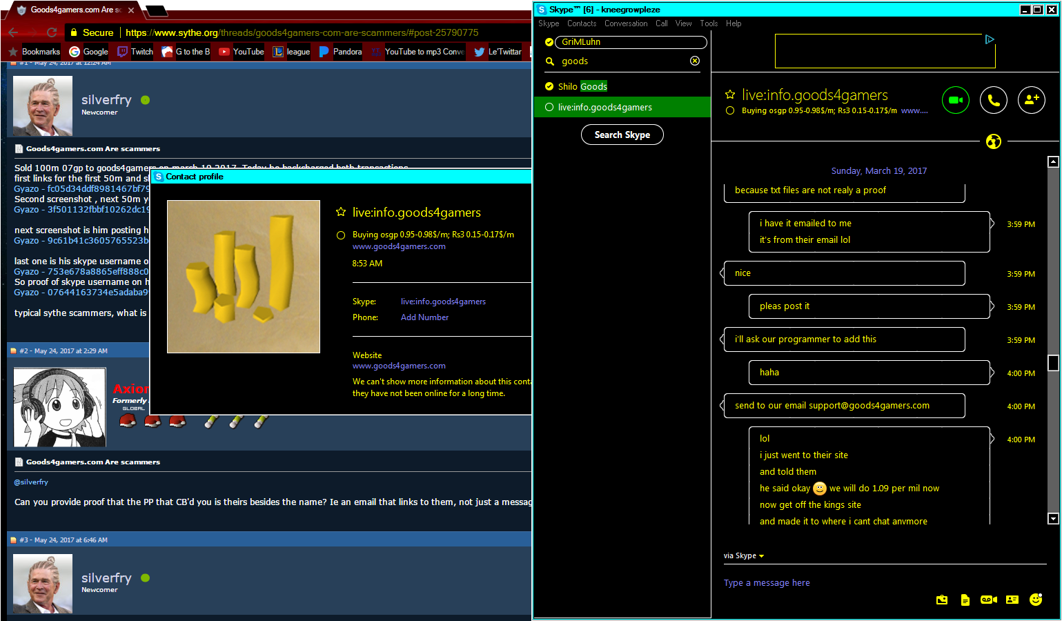Viewport: 1062px width, 621px height.
Task: Click the chat scrollbar thumb in Skype
Action: [x=1053, y=363]
